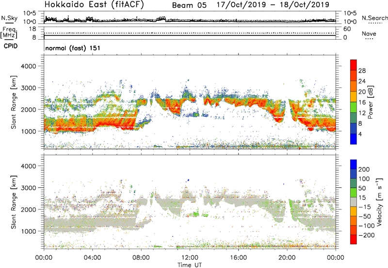This screenshot has height=268, width=388.
Task: Click the Freq. [MHz] axis label
Action: point(9,33)
